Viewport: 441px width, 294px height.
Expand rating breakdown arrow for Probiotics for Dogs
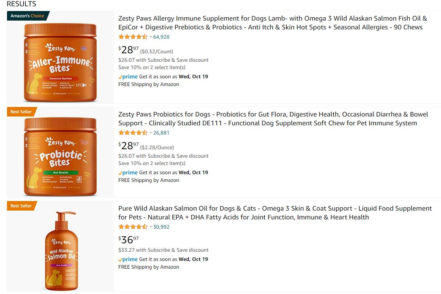tap(151, 133)
